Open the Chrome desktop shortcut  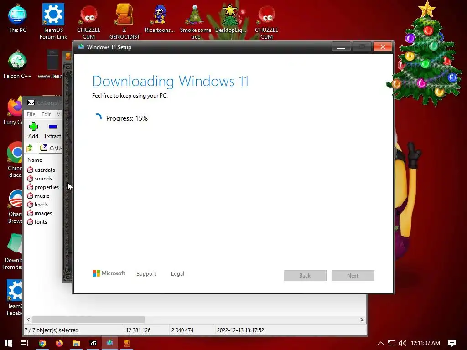pyautogui.click(x=14, y=160)
